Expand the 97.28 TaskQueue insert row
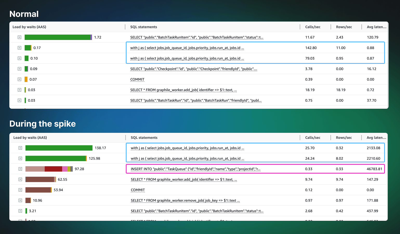The width and height of the screenshot is (400, 234). click(20, 169)
